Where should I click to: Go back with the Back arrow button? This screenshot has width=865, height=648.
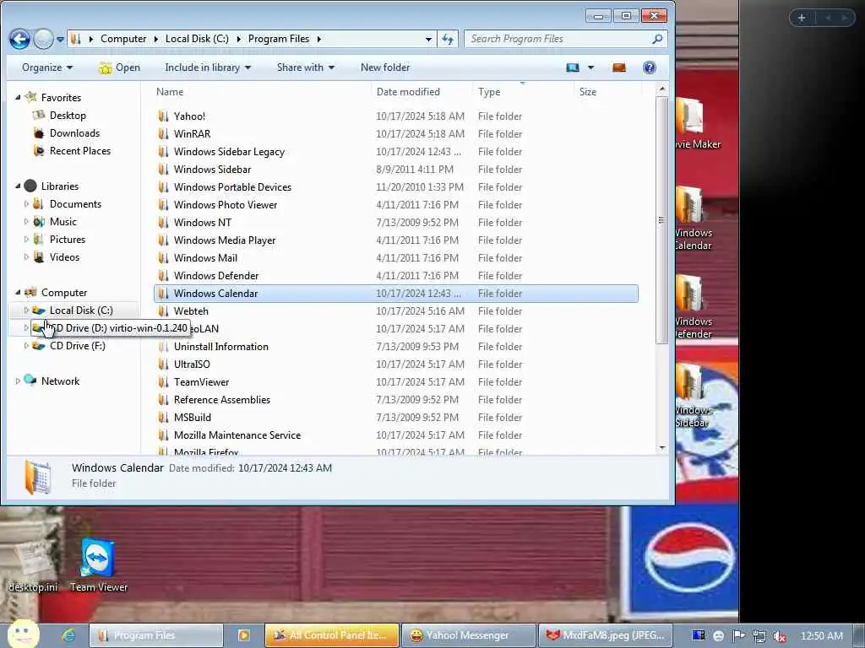pyautogui.click(x=19, y=39)
